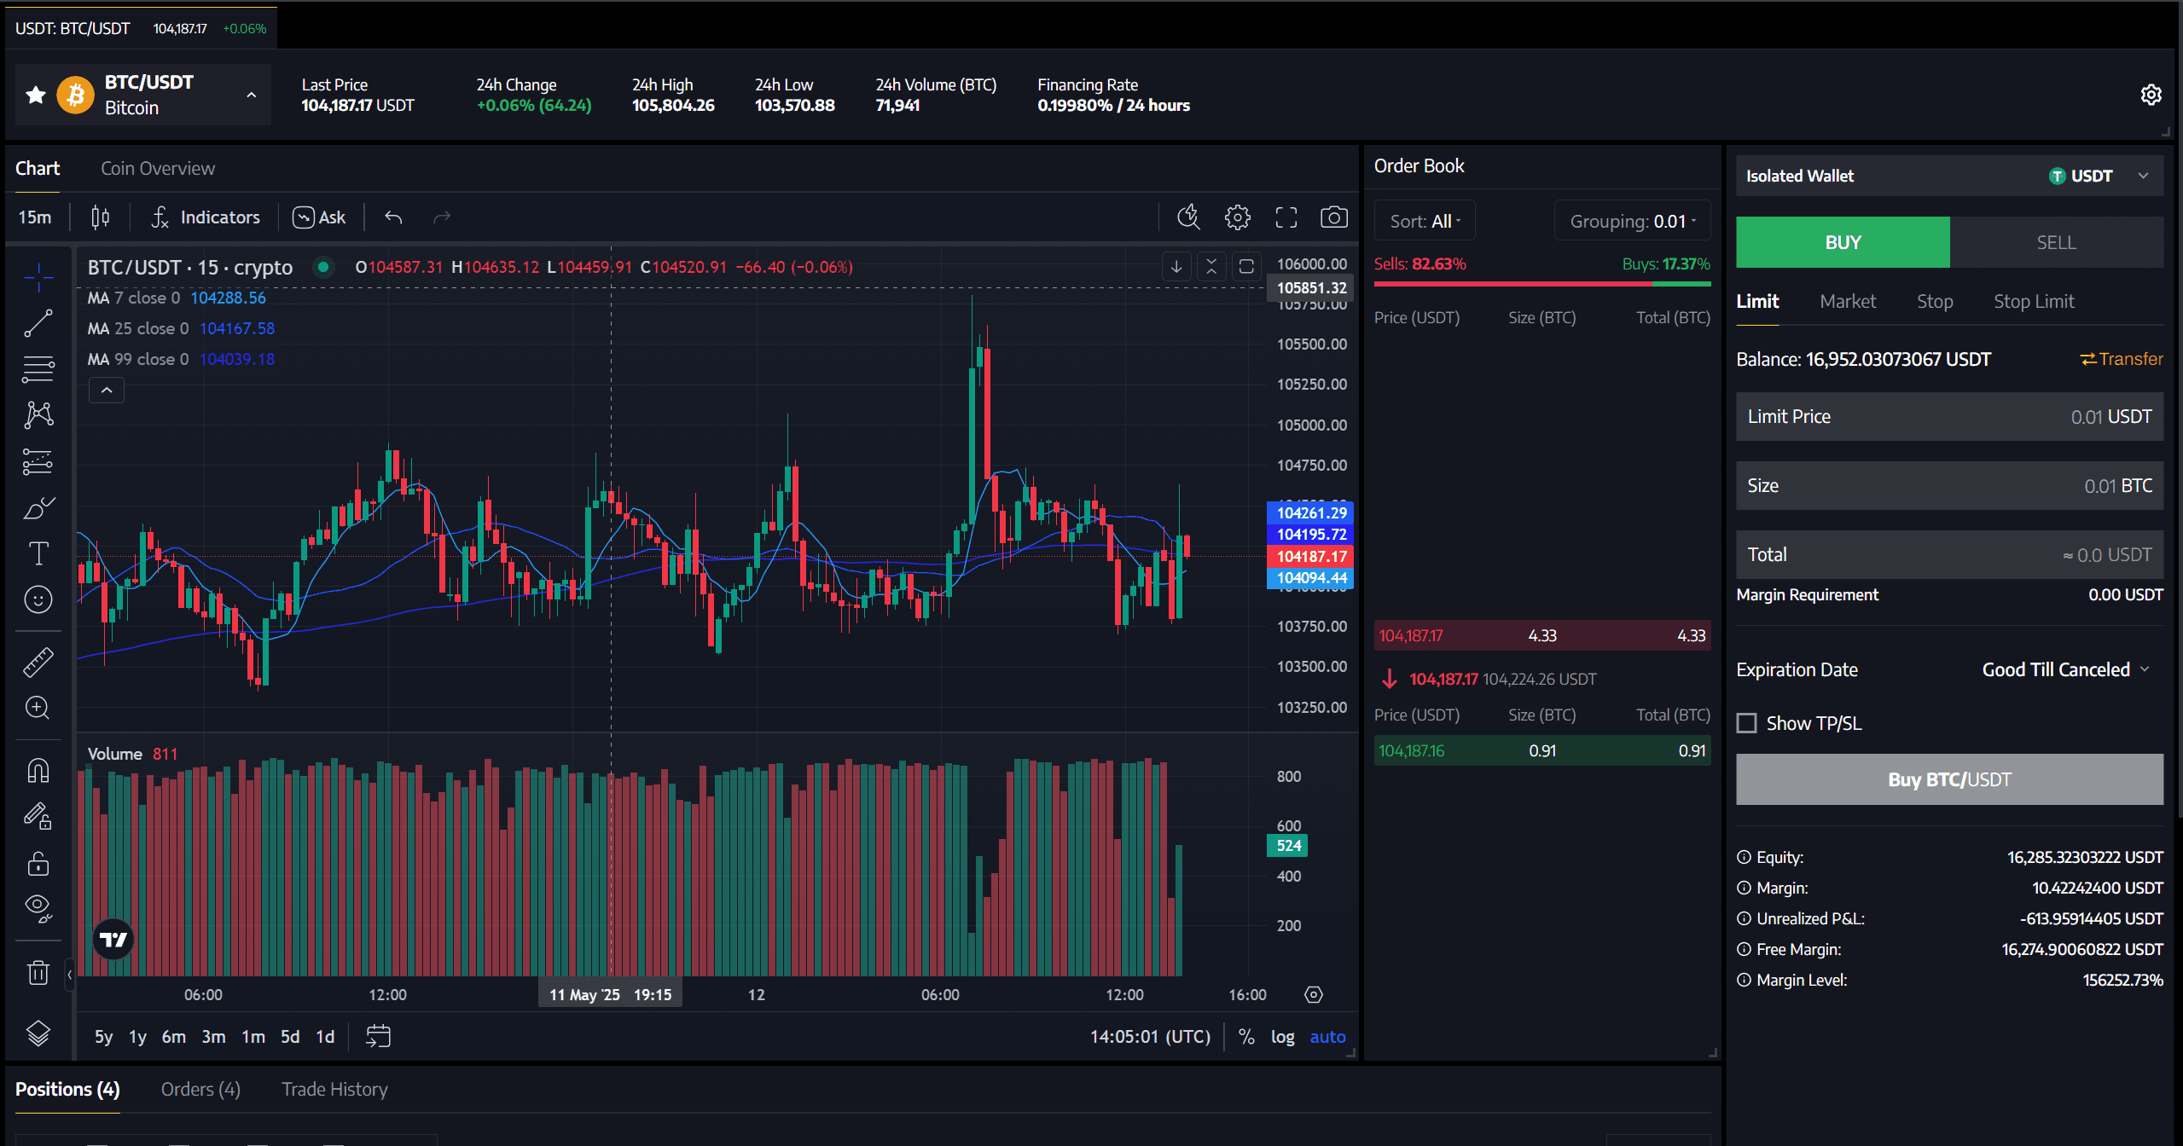
Task: Toggle magnet mode for drawings
Action: click(38, 771)
